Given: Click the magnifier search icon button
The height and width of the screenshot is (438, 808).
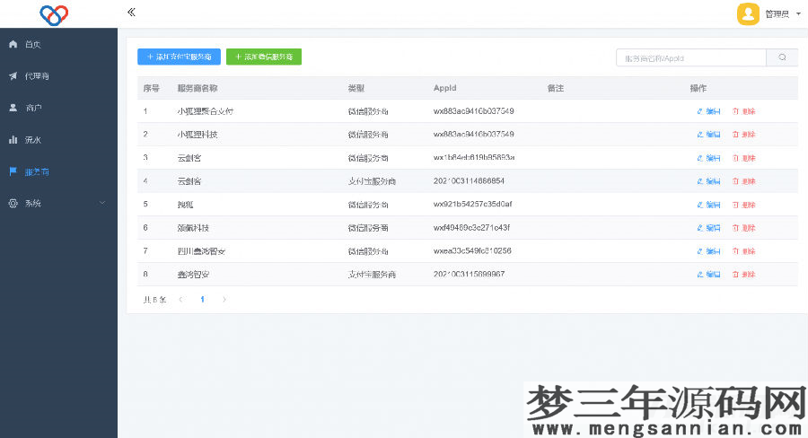Looking at the screenshot, I should (782, 57).
